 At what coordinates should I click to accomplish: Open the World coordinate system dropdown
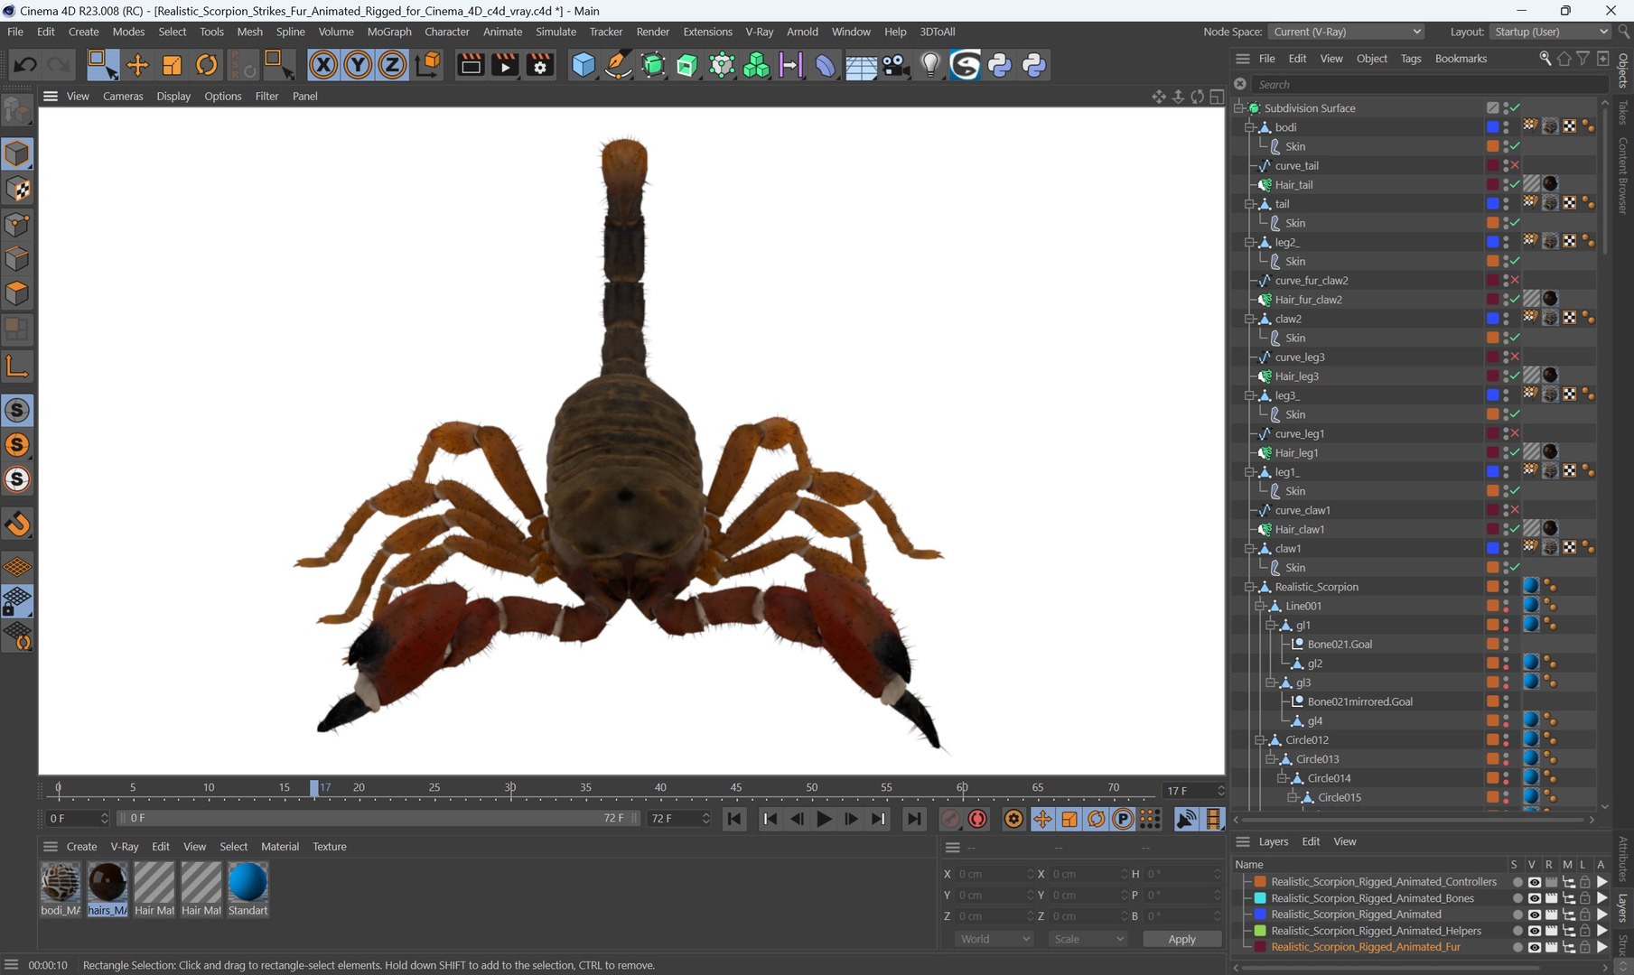coord(994,939)
